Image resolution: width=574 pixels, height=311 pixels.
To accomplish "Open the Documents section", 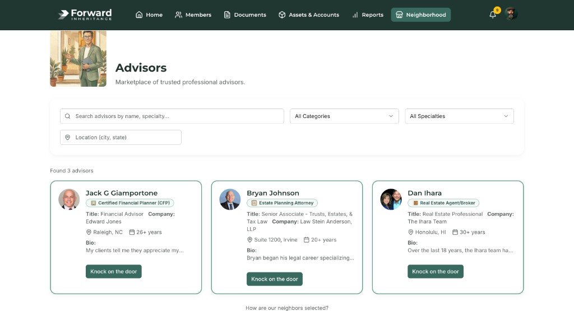I will click(245, 15).
